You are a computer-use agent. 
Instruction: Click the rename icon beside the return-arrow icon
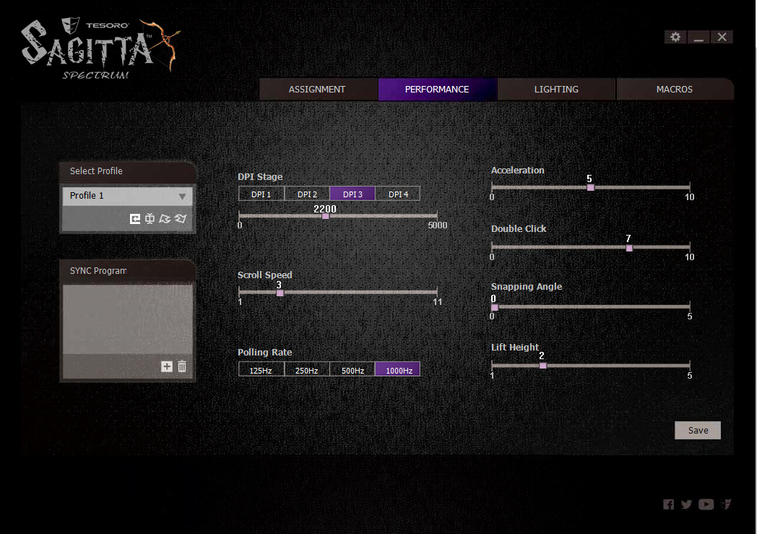[150, 219]
